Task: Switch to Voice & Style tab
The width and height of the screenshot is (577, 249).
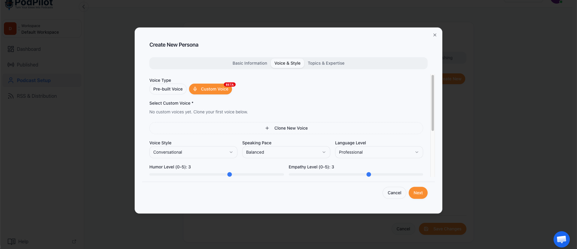Action: coord(287,63)
